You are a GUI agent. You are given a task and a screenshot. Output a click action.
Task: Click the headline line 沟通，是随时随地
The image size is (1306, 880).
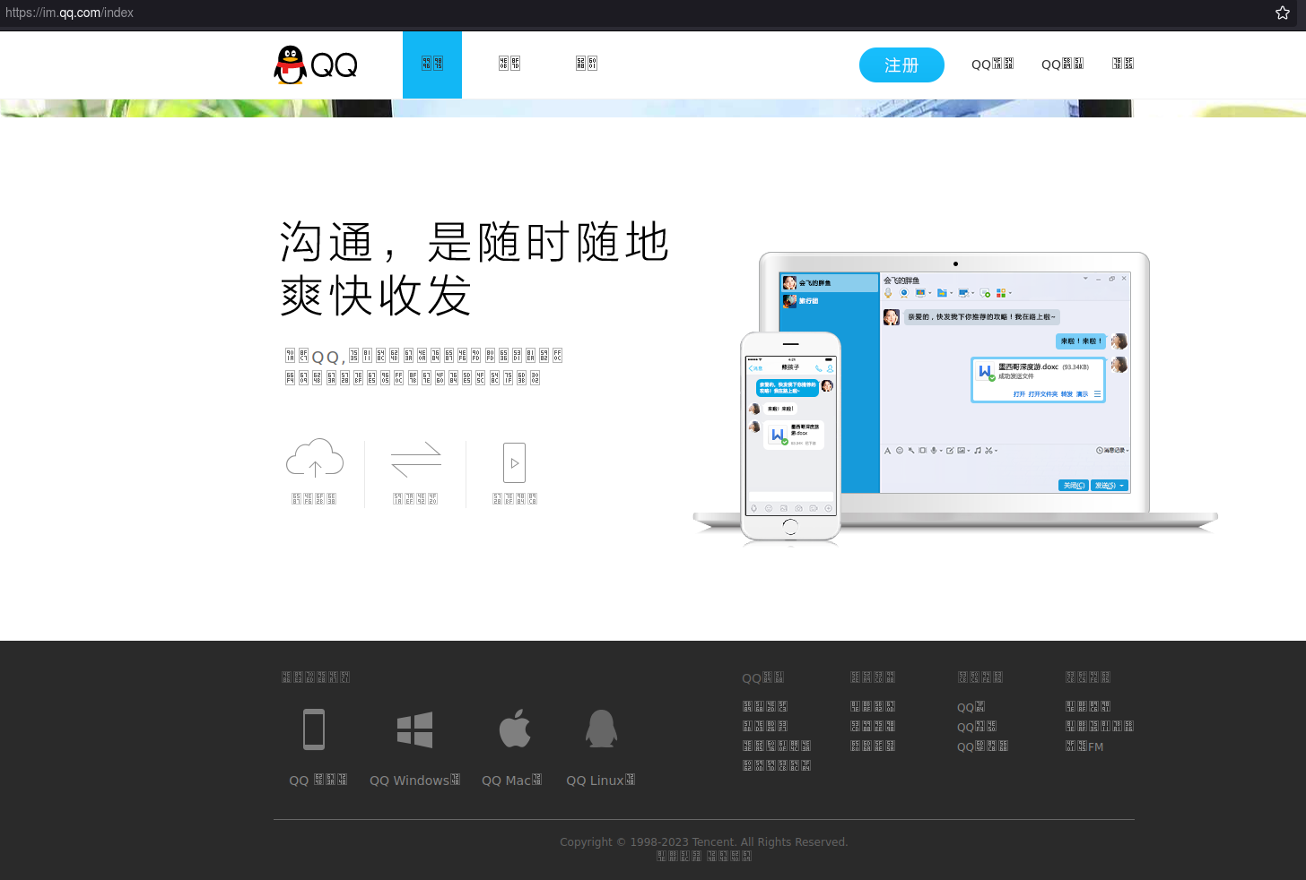pos(475,242)
